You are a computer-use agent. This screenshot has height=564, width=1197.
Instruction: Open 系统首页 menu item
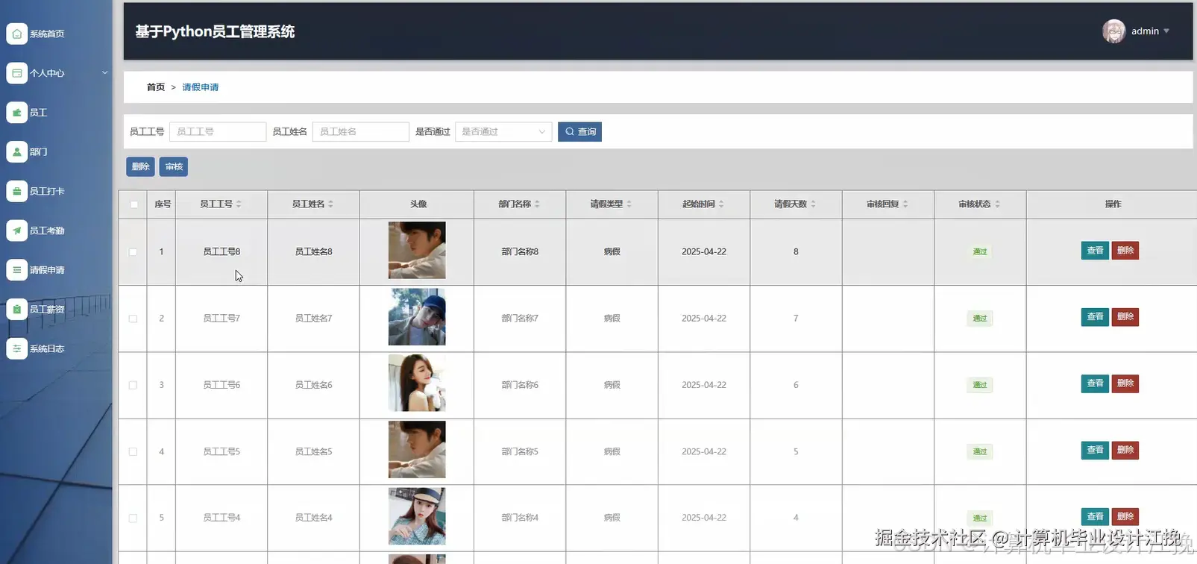tap(47, 34)
